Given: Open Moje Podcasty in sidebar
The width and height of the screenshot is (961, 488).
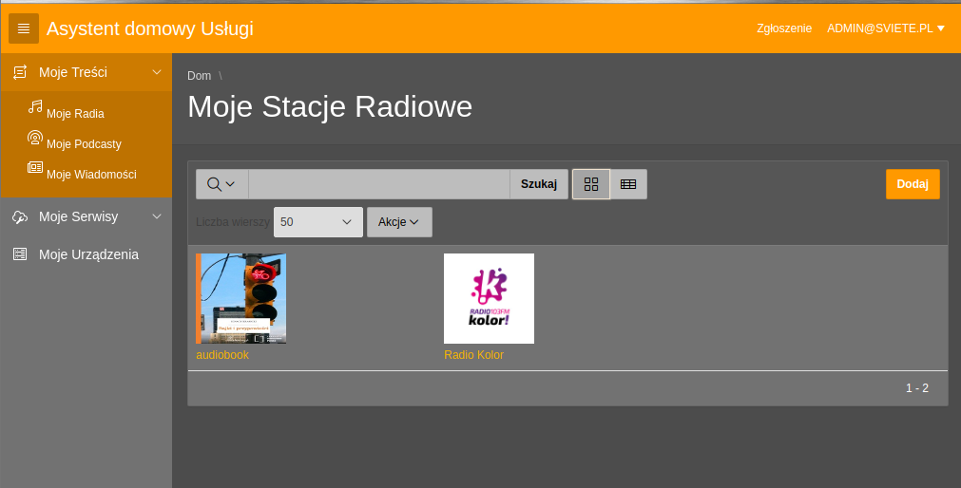Looking at the screenshot, I should pyautogui.click(x=84, y=144).
